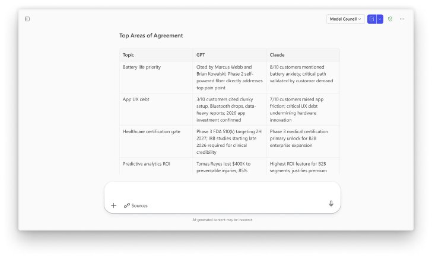The height and width of the screenshot is (258, 432).
Task: Click the Top Areas of Agreement heading
Action: tap(151, 36)
